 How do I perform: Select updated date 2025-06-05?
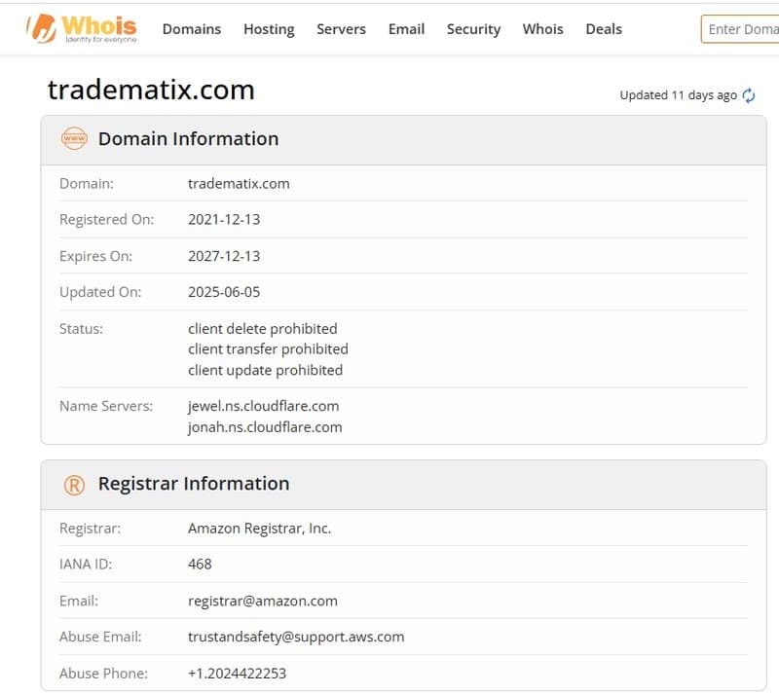pos(224,292)
